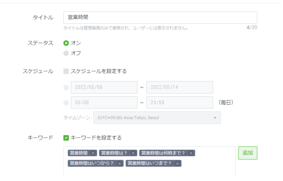Viewport: 283px width, 181px height.
Task: Click the timezone dropdown chevron arrow
Action: (x=215, y=118)
